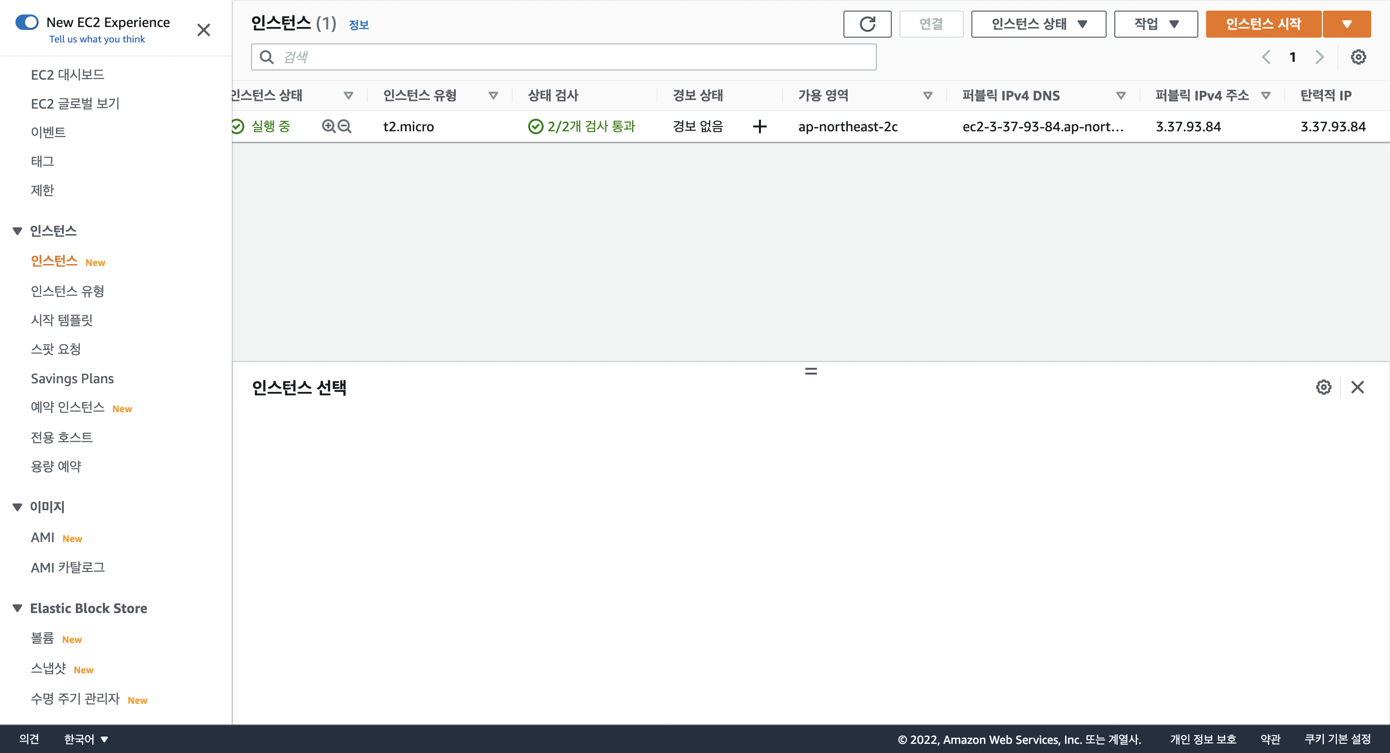Expand the arrow next to 인스턴스 시작
The width and height of the screenshot is (1390, 753).
click(x=1346, y=24)
